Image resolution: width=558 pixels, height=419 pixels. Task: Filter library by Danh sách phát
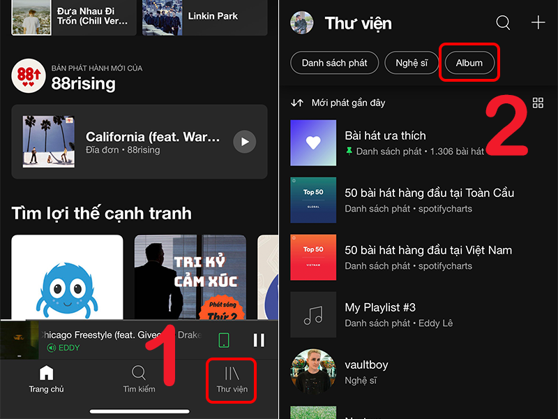tap(335, 63)
